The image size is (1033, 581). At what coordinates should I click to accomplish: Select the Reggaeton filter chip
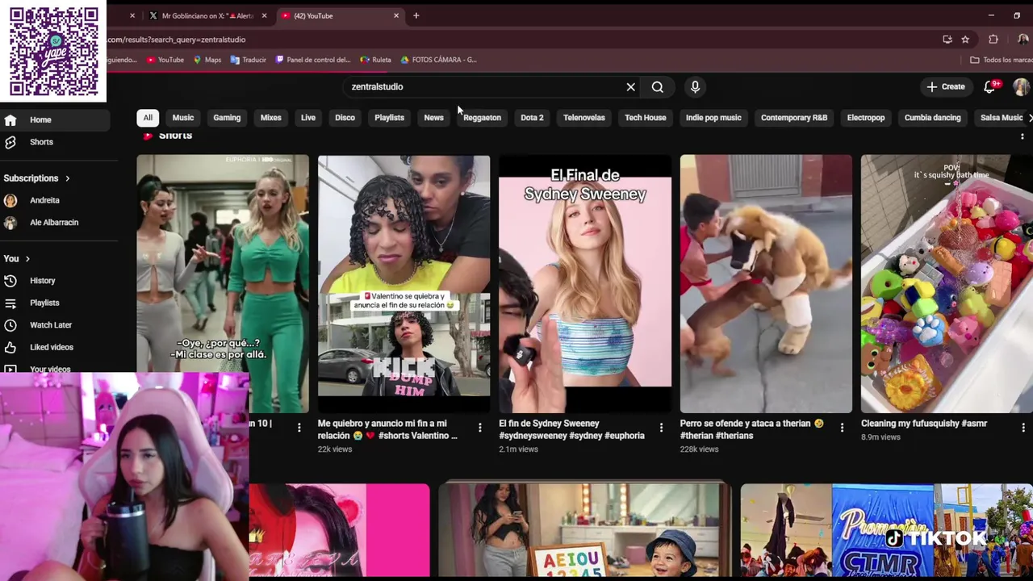pyautogui.click(x=482, y=118)
